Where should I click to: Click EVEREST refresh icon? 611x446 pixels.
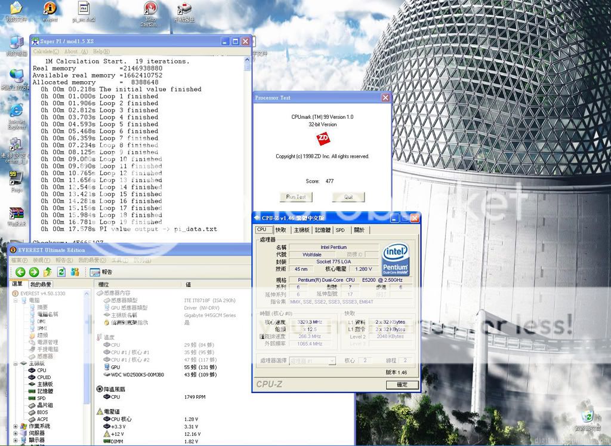pos(61,272)
